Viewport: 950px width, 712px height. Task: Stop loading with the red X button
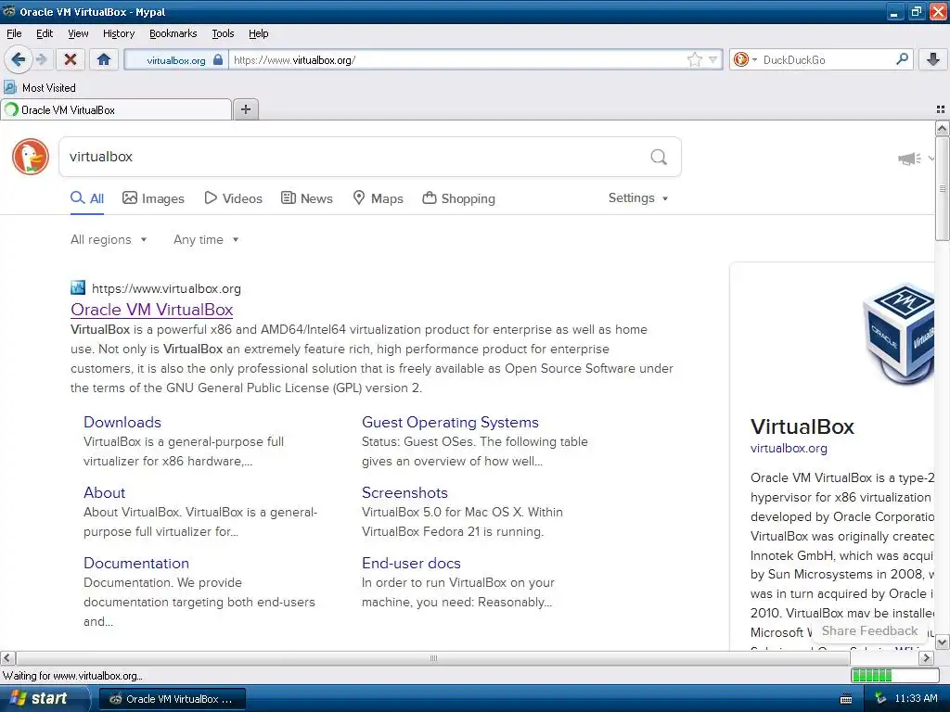(71, 59)
